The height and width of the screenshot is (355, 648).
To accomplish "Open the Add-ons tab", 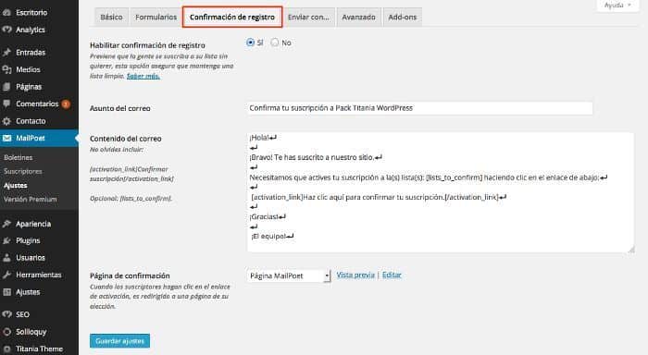I will [x=402, y=18].
